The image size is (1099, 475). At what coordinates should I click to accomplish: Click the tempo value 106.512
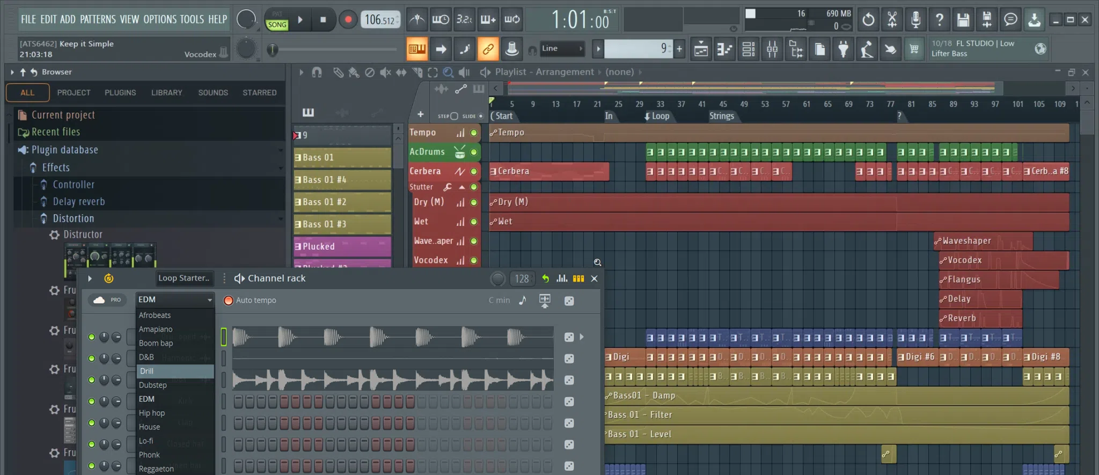(x=380, y=20)
